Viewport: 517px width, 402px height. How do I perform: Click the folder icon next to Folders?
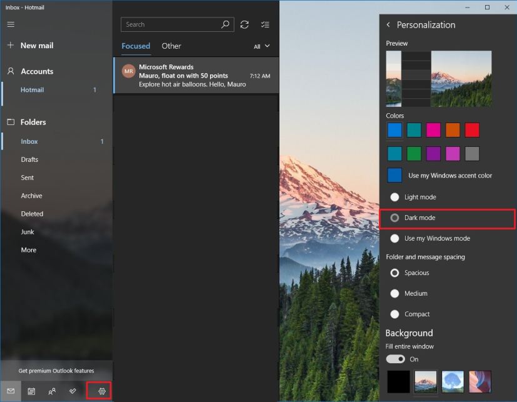(x=11, y=122)
